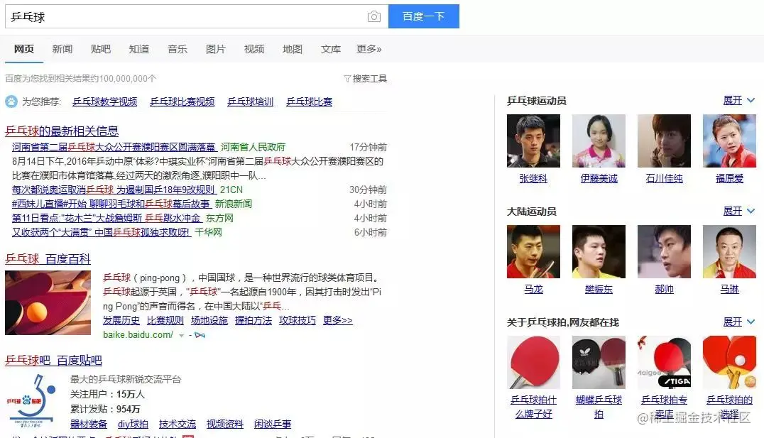Image resolution: width=764 pixels, height=438 pixels.
Task: Open the 马琳 name link
Action: point(729,290)
